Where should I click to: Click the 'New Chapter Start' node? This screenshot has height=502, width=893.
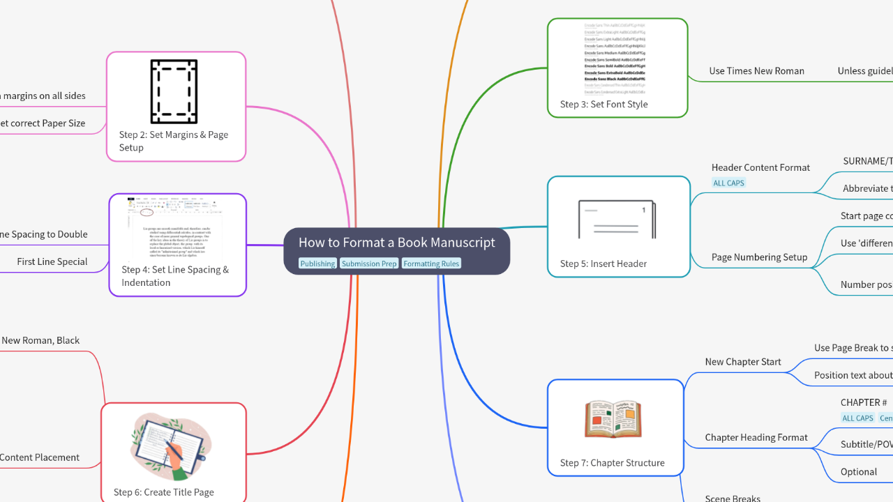(742, 361)
